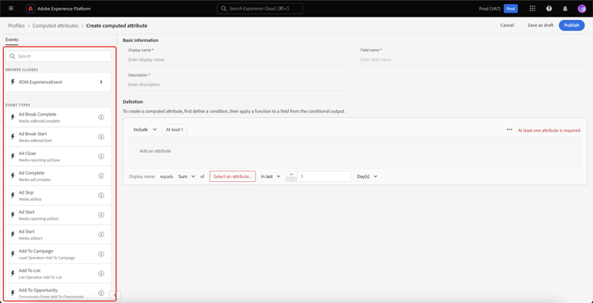593x303 pixels.
Task: Collapse the left events panel
Action: click(115, 295)
